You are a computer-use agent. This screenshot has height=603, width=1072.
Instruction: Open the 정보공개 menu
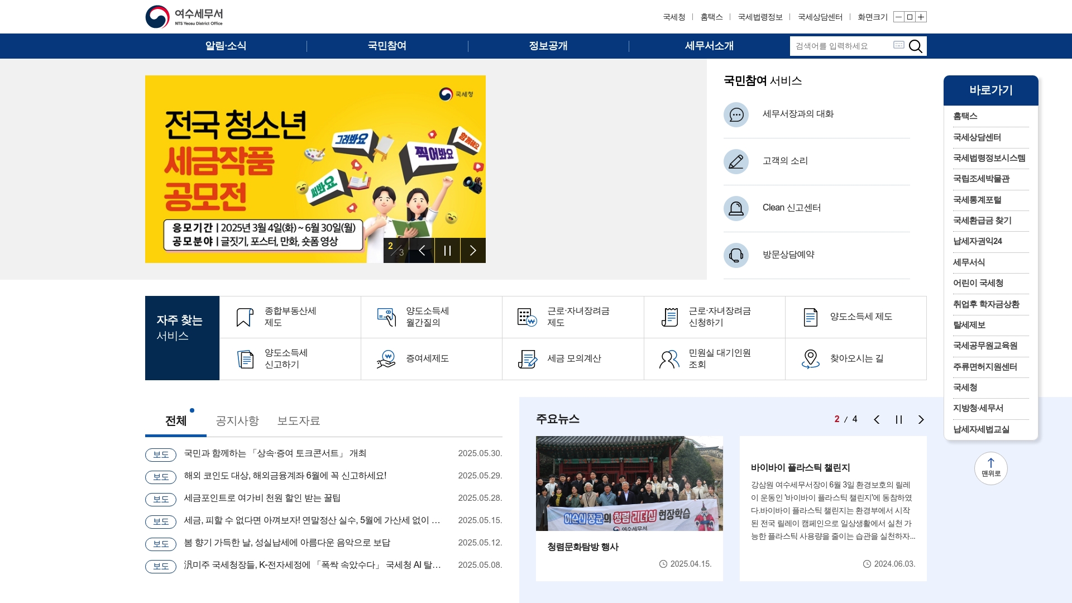click(x=548, y=46)
